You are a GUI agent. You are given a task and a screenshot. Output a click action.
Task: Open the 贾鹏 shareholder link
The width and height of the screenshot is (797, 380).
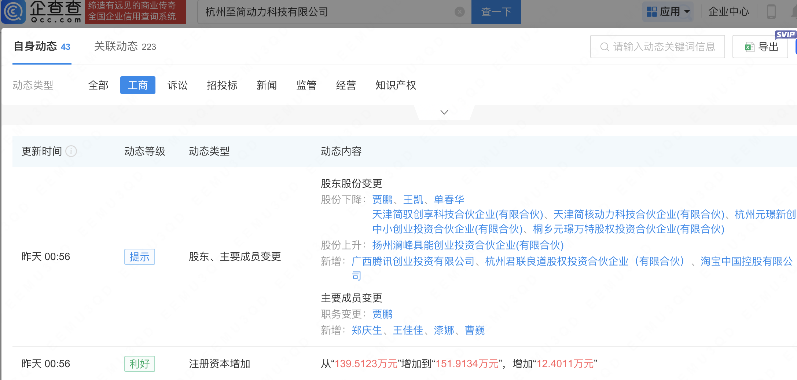(x=382, y=199)
